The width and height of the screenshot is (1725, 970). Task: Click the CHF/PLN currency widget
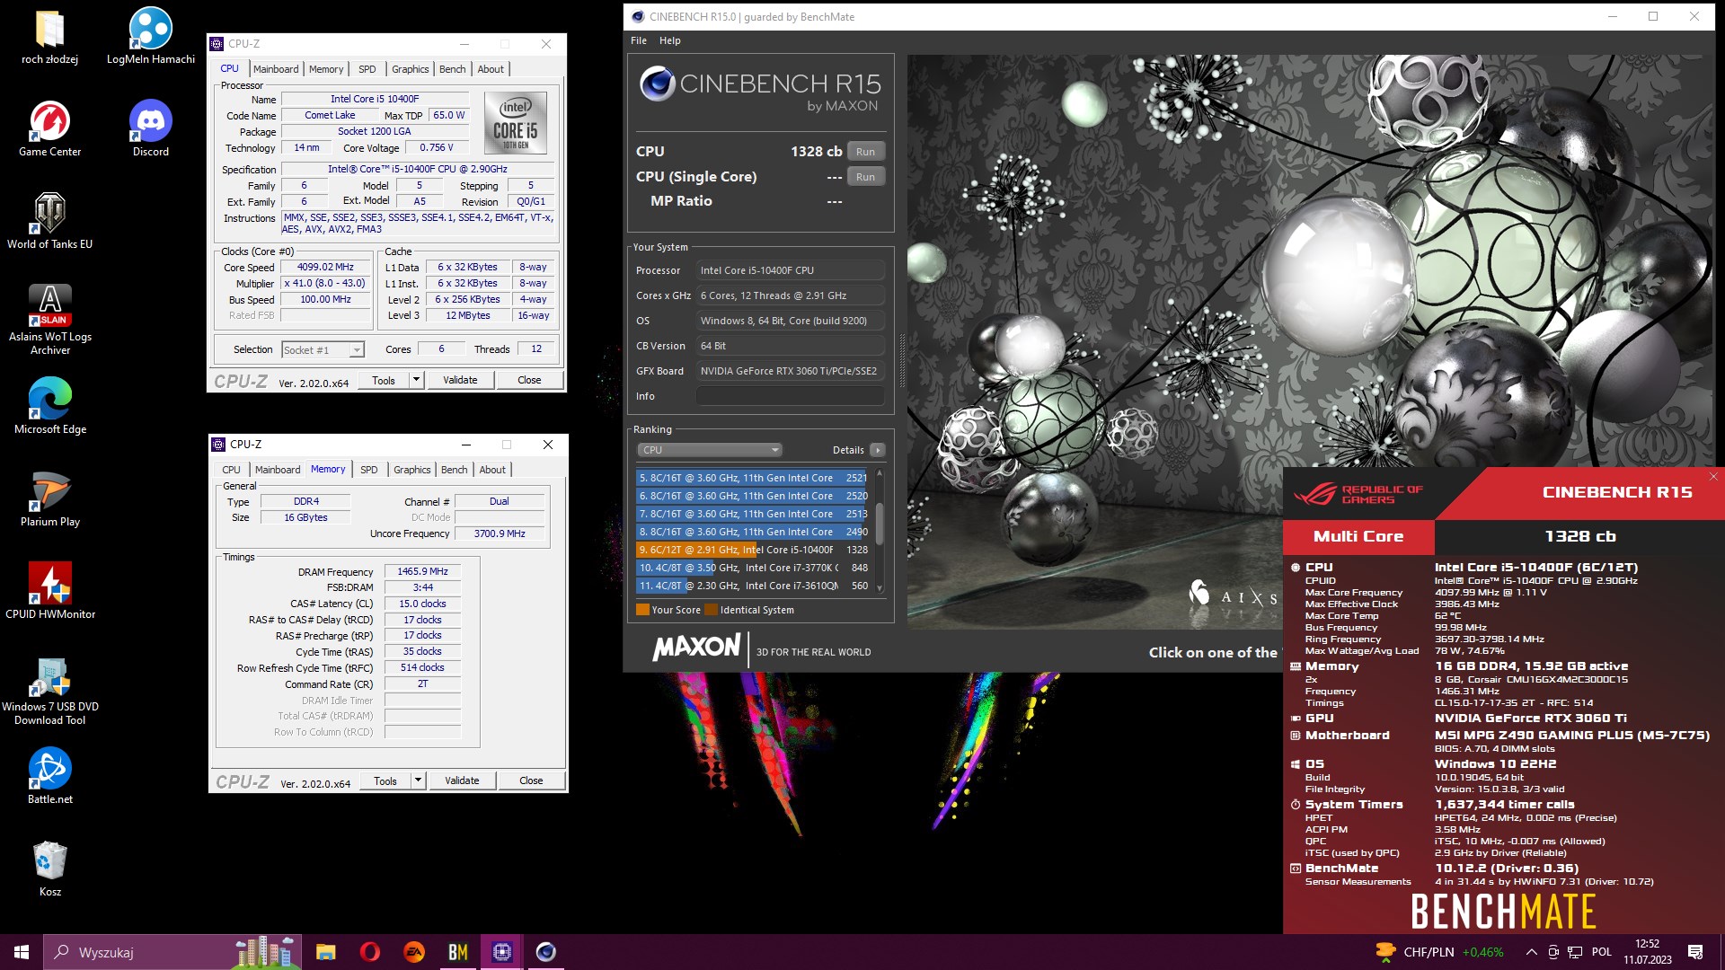click(x=1439, y=952)
